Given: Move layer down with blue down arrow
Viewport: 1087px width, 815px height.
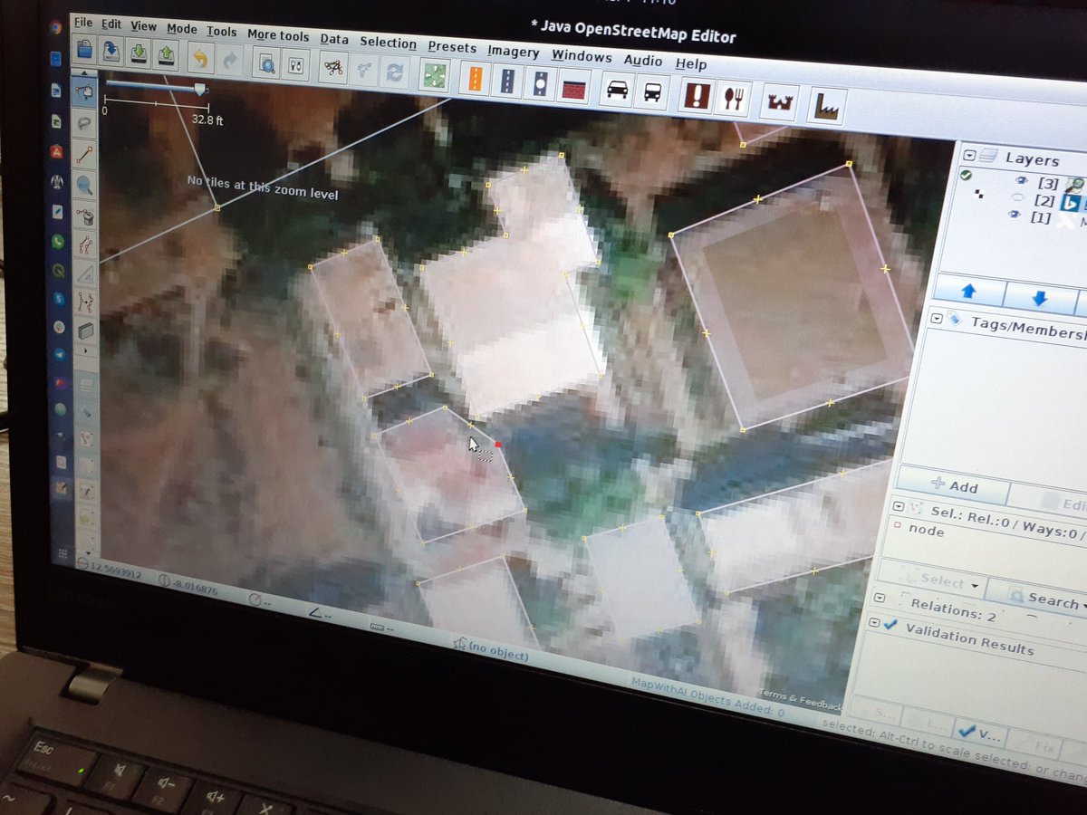Looking at the screenshot, I should pyautogui.click(x=1040, y=298).
